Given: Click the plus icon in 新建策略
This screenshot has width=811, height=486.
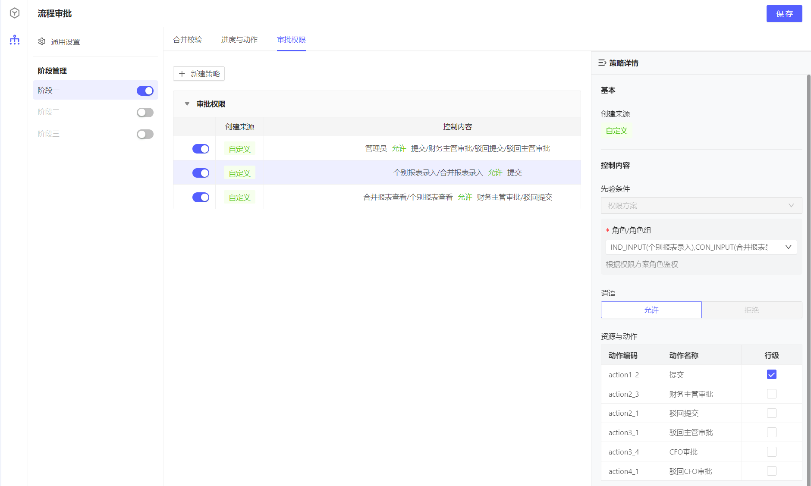Looking at the screenshot, I should tap(182, 74).
